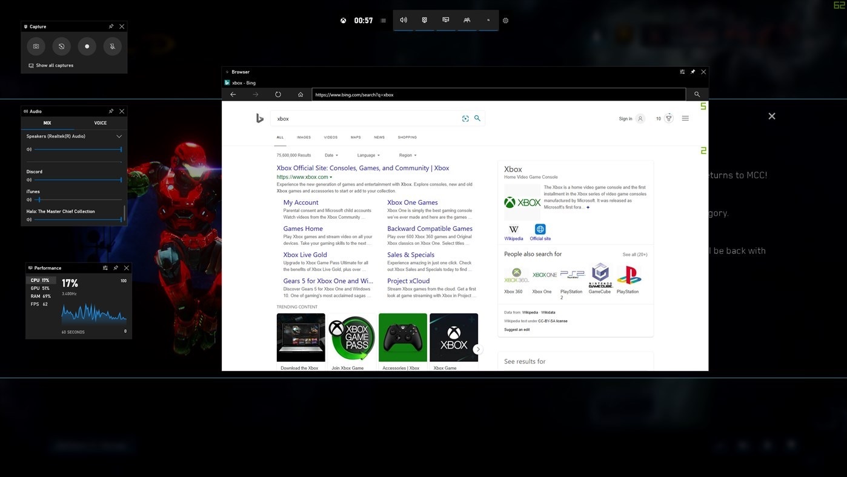The width and height of the screenshot is (847, 477).
Task: Expand the Speakers (Realtek Audio) dropdown
Action: [119, 136]
